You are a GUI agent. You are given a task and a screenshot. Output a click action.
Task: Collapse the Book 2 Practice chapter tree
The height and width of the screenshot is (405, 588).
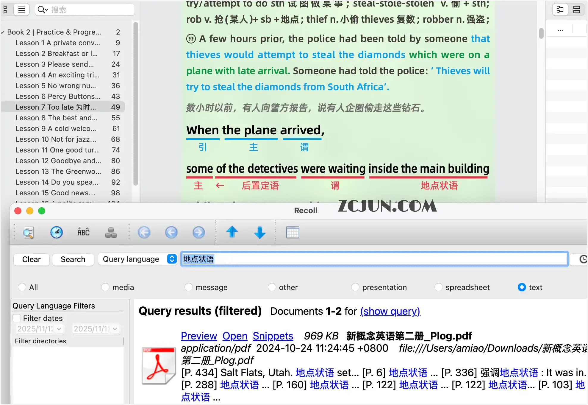[3, 32]
